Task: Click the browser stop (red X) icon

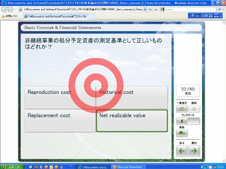Action: point(156,9)
